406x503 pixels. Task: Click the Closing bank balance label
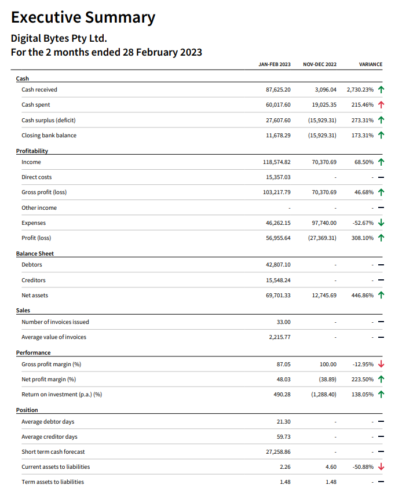coord(49,136)
